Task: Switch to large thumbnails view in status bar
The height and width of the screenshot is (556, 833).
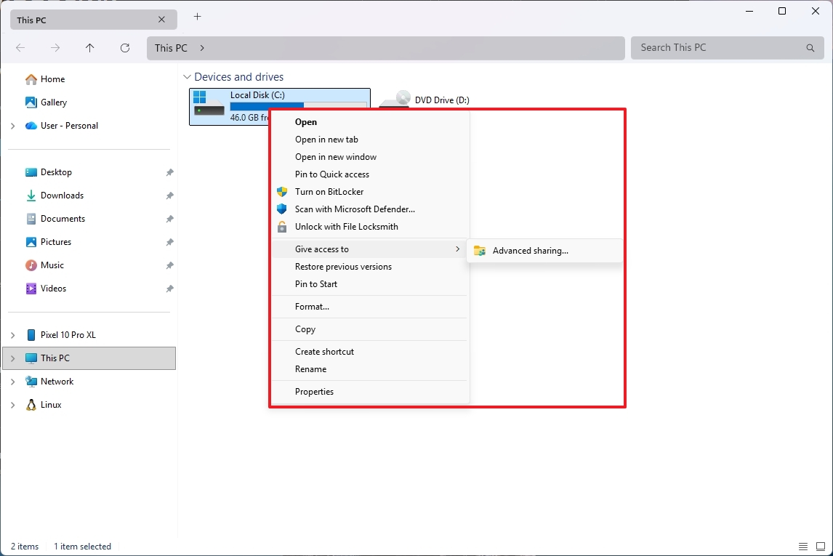Action: pos(822,546)
